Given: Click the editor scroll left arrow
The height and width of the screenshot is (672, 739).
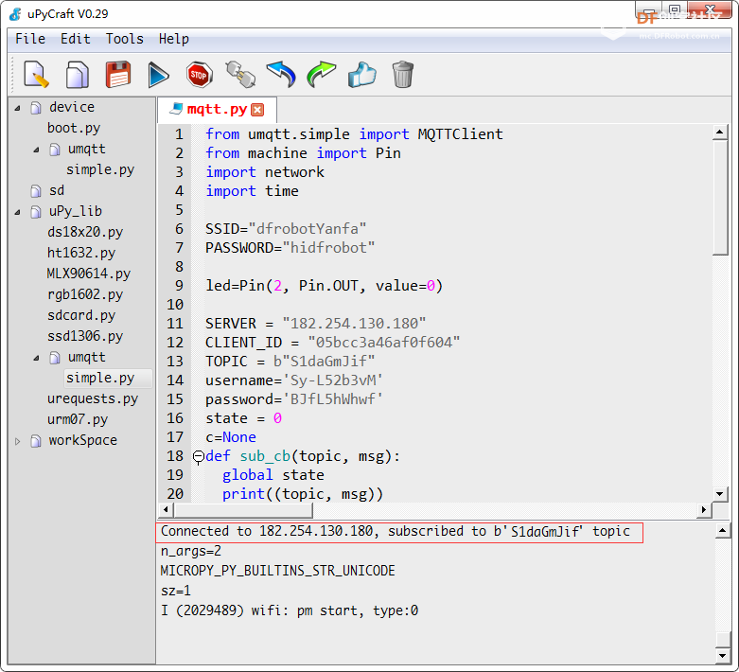Looking at the screenshot, I should click(x=166, y=510).
